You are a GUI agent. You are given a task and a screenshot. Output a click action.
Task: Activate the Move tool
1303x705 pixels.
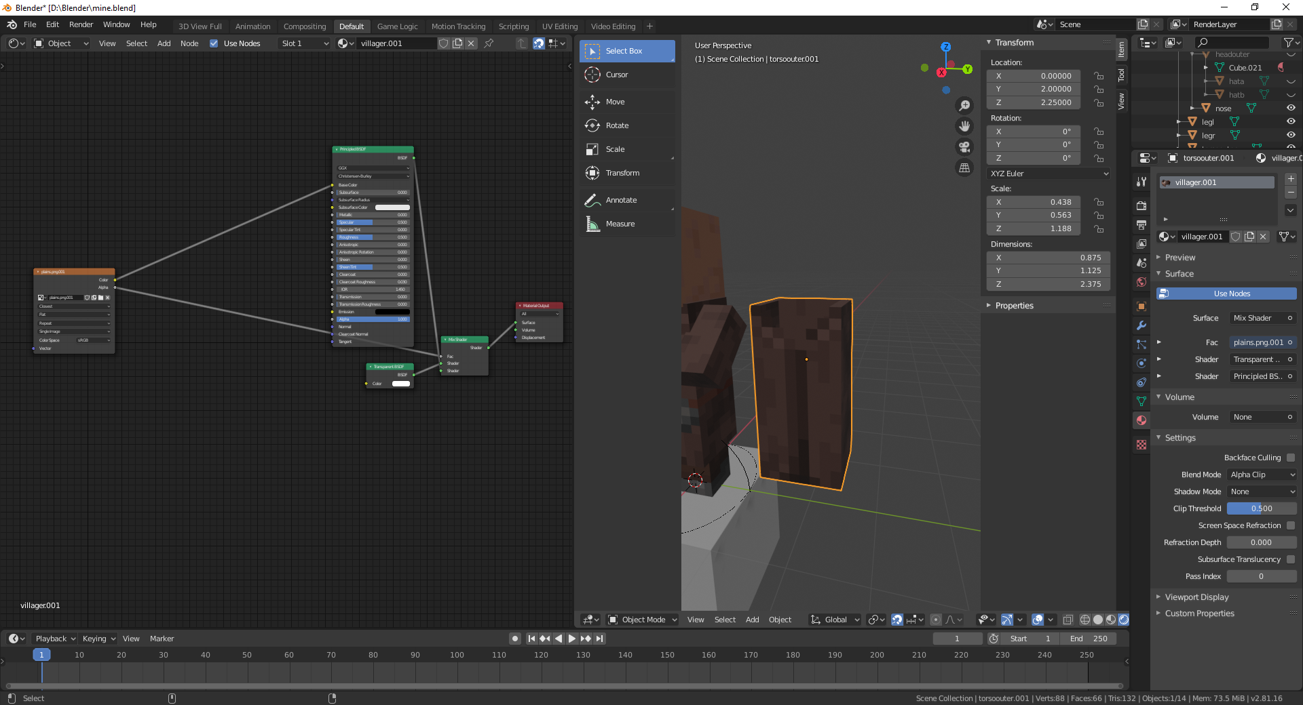627,102
